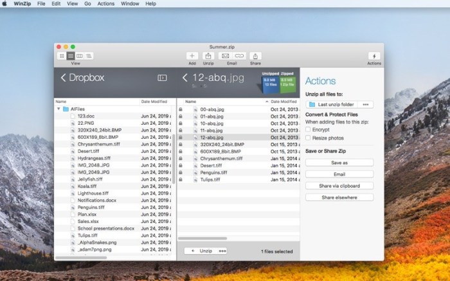Collapse the AIFiles folder disclosure triangle
Viewport: 450px width, 281px height.
point(59,109)
